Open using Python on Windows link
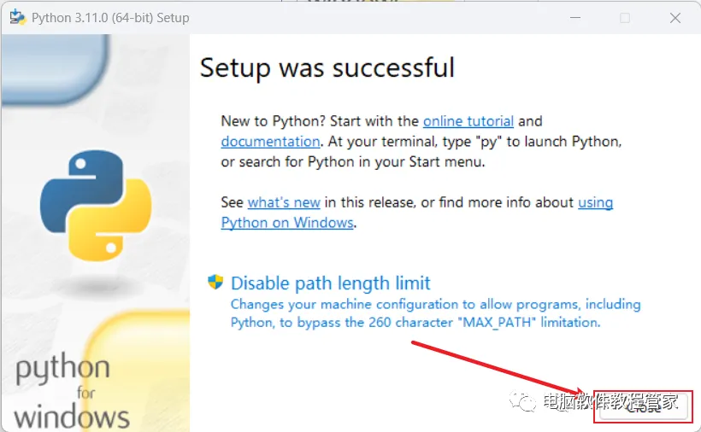This screenshot has width=701, height=432. pos(416,213)
